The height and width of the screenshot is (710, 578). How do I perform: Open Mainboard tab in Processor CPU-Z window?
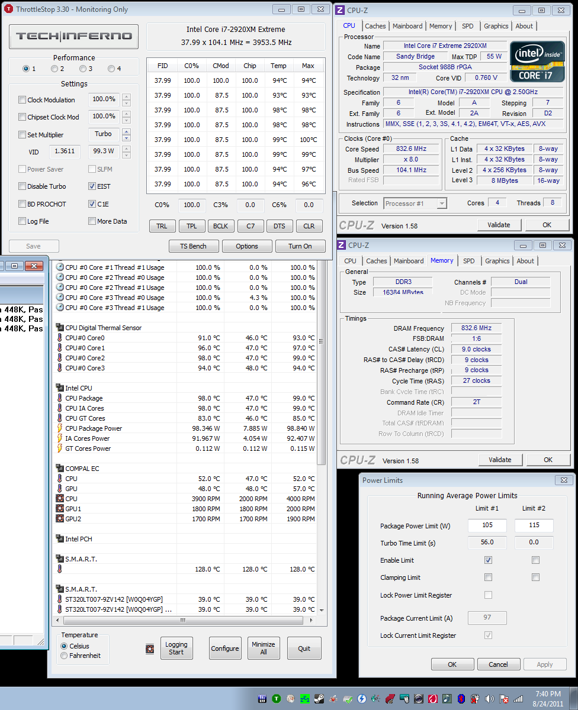407,26
